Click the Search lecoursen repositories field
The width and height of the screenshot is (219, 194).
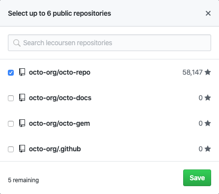tap(109, 43)
